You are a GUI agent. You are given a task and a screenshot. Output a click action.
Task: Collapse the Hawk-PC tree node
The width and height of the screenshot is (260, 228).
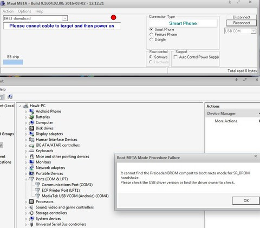(x=20, y=106)
